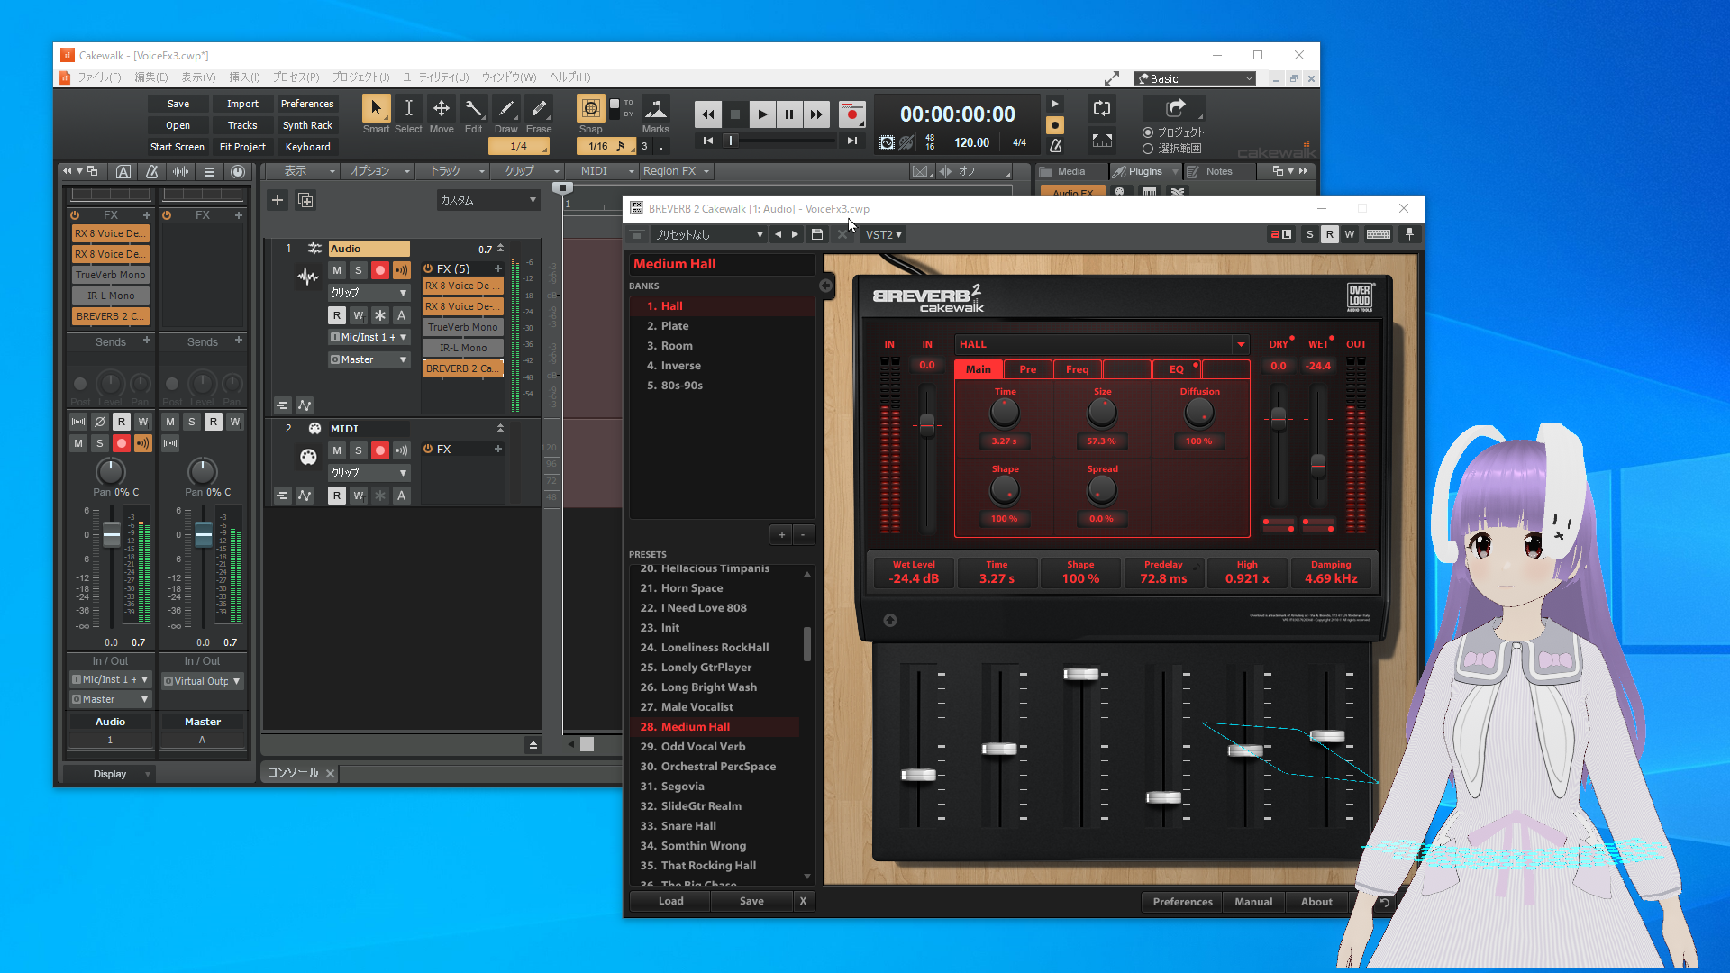This screenshot has width=1730, height=973.
Task: Enable automation Read in BREVERB header
Action: [1329, 234]
